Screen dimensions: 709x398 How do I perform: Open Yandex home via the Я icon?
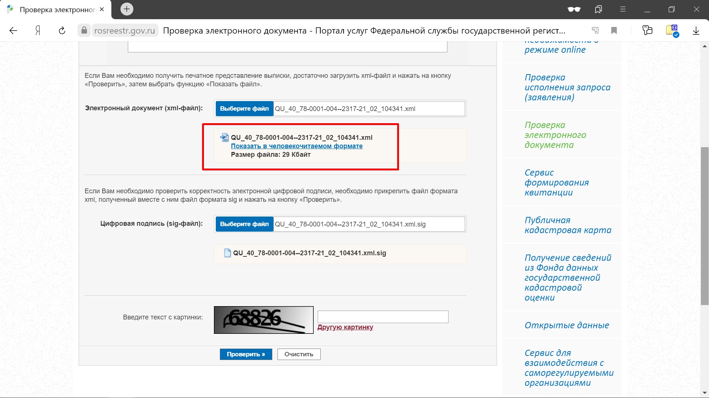pyautogui.click(x=38, y=31)
